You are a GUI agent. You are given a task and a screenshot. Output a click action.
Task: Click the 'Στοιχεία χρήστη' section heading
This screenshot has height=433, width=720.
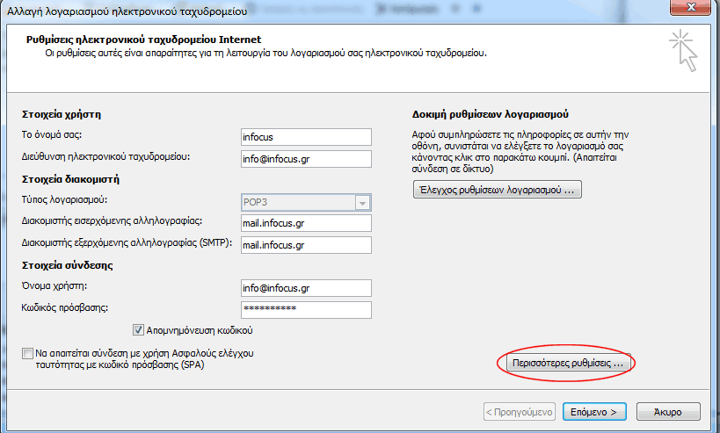[62, 114]
